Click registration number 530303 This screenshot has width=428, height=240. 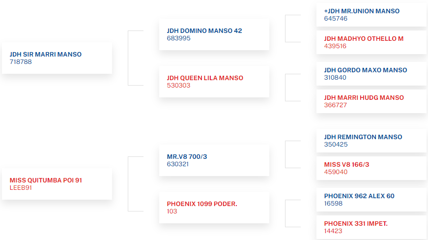coord(178,86)
